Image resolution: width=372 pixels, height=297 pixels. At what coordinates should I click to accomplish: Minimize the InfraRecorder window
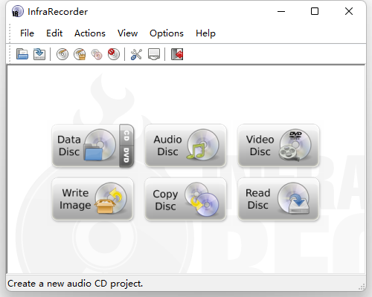pos(281,11)
